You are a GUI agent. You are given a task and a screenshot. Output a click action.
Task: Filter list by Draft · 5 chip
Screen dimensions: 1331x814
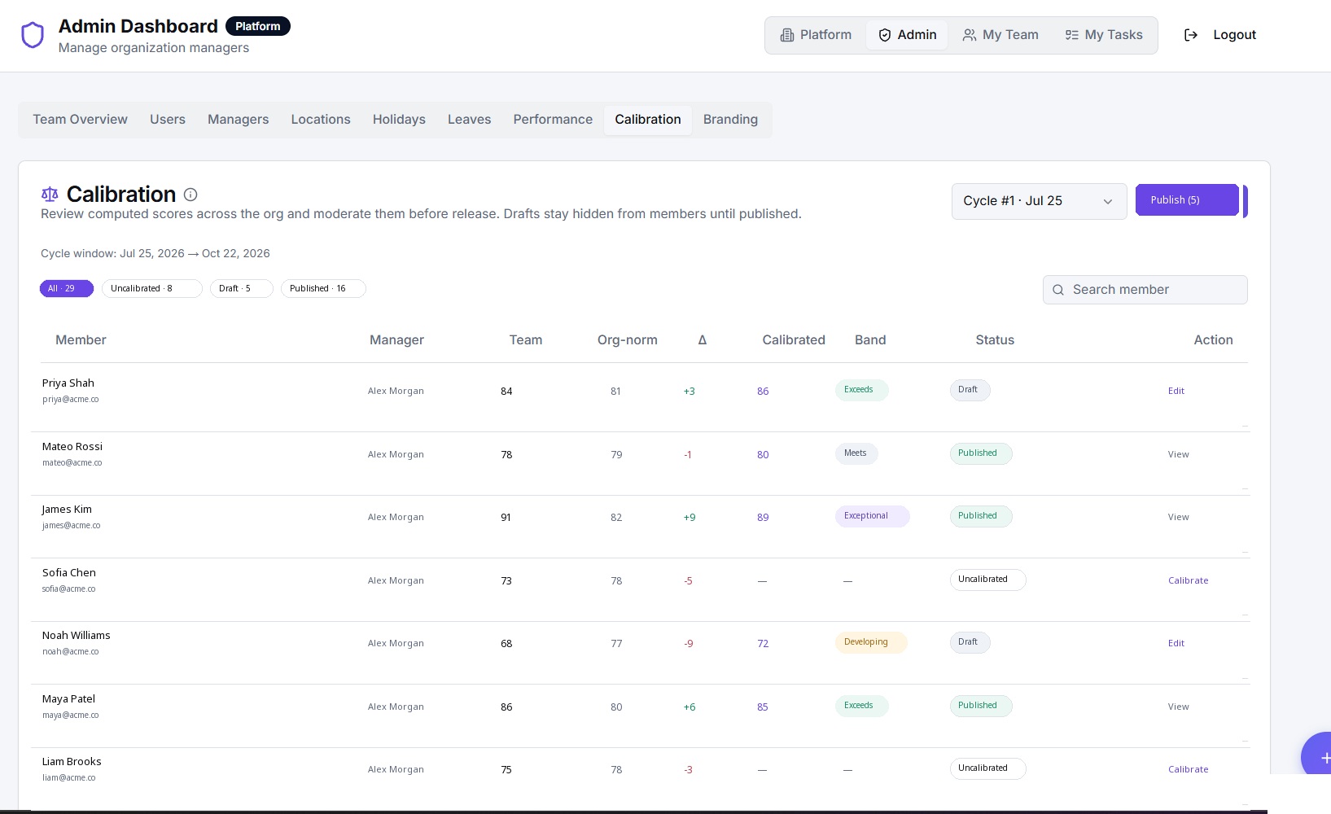tap(242, 288)
